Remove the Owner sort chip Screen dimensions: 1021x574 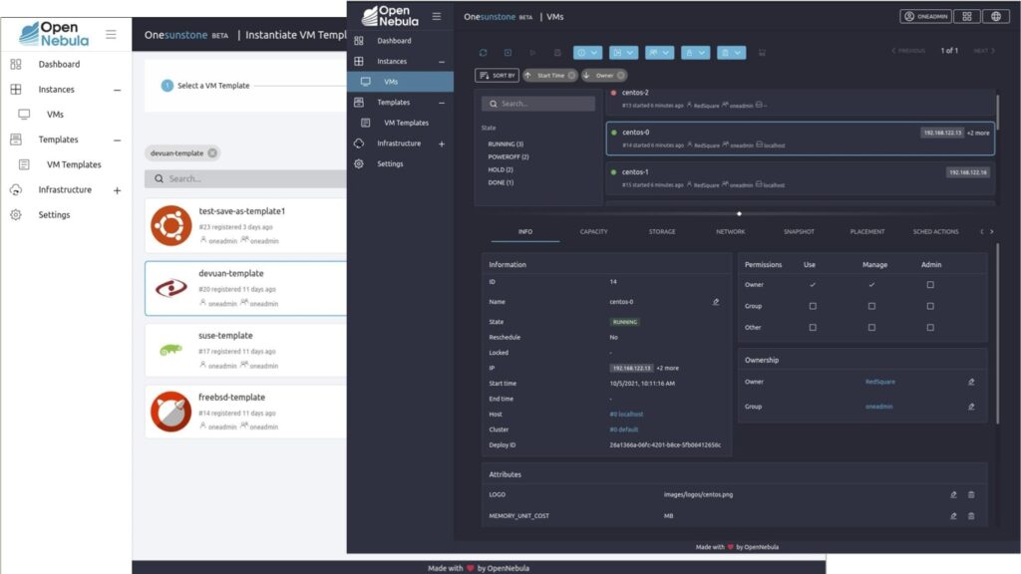[x=620, y=76]
